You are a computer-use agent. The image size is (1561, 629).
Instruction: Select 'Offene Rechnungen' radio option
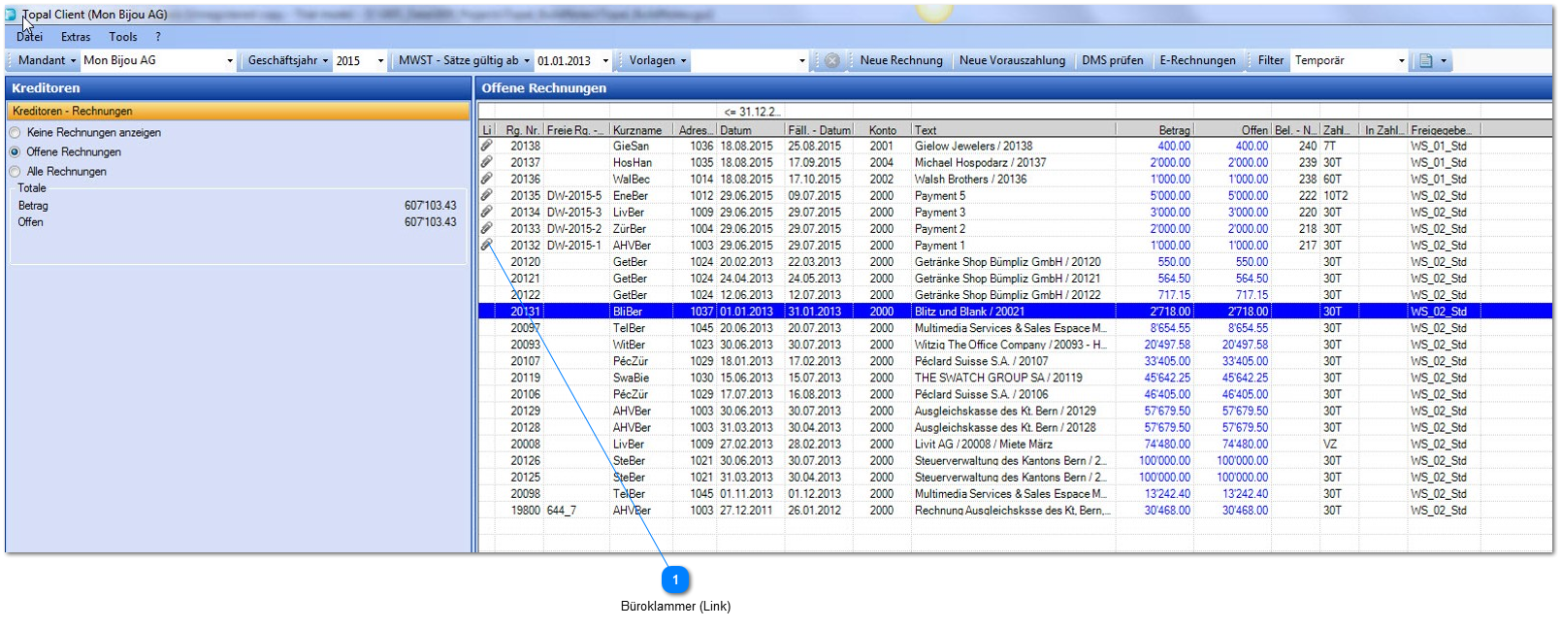16,152
